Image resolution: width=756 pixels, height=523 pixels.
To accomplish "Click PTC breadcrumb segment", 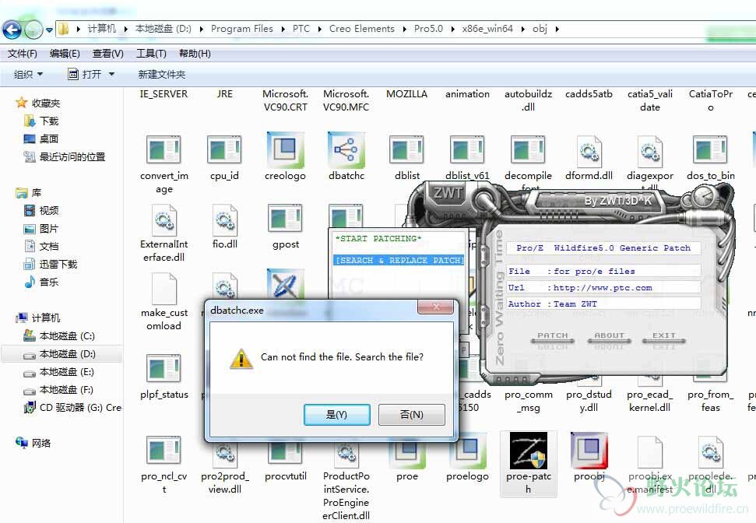I will (x=301, y=29).
